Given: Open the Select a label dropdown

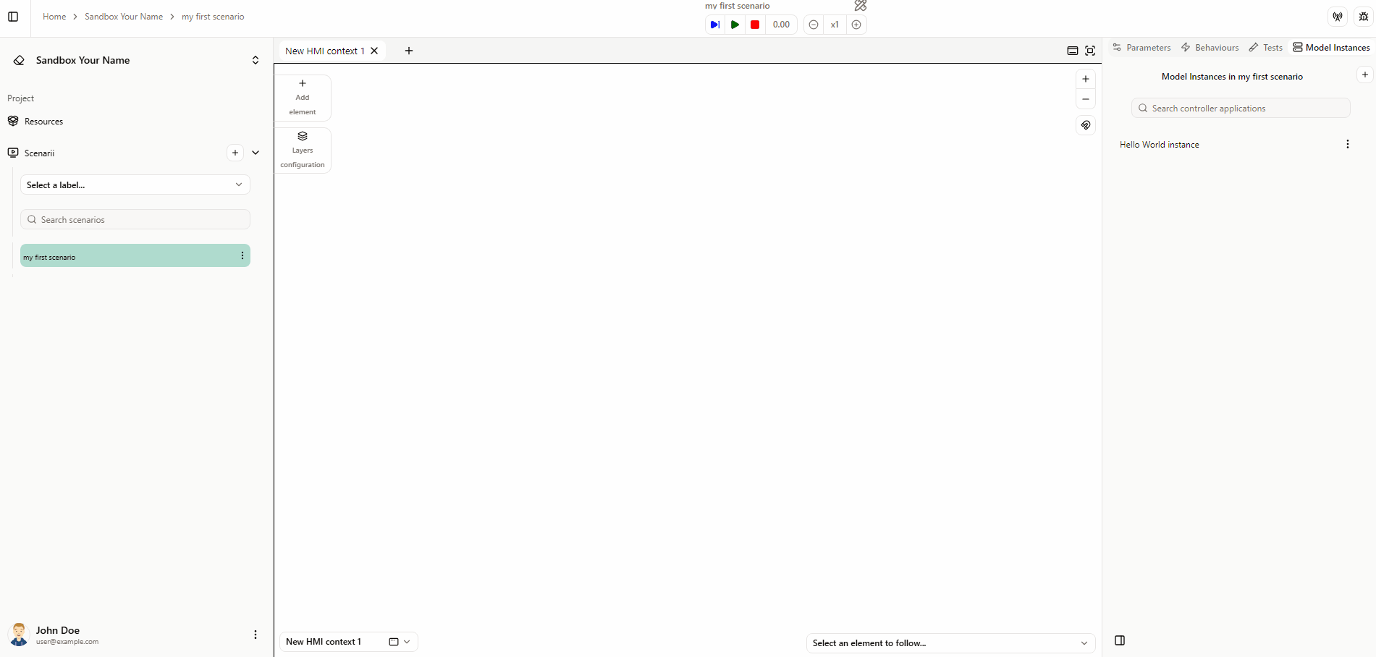Looking at the screenshot, I should [135, 185].
